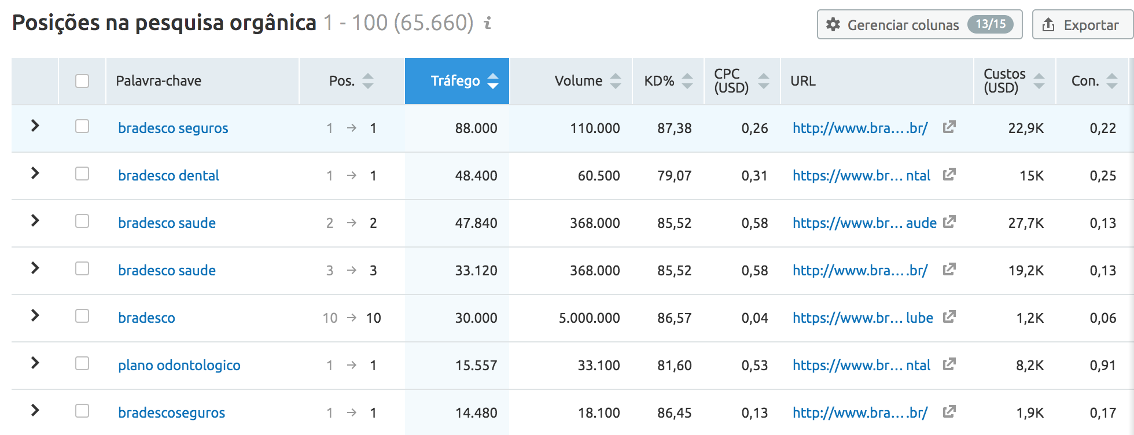The image size is (1134, 435).
Task: Open URL link for bradesco seguros row
Action: (x=860, y=128)
